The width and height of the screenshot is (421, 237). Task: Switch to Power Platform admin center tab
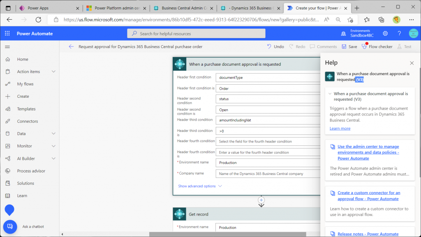pyautogui.click(x=117, y=8)
